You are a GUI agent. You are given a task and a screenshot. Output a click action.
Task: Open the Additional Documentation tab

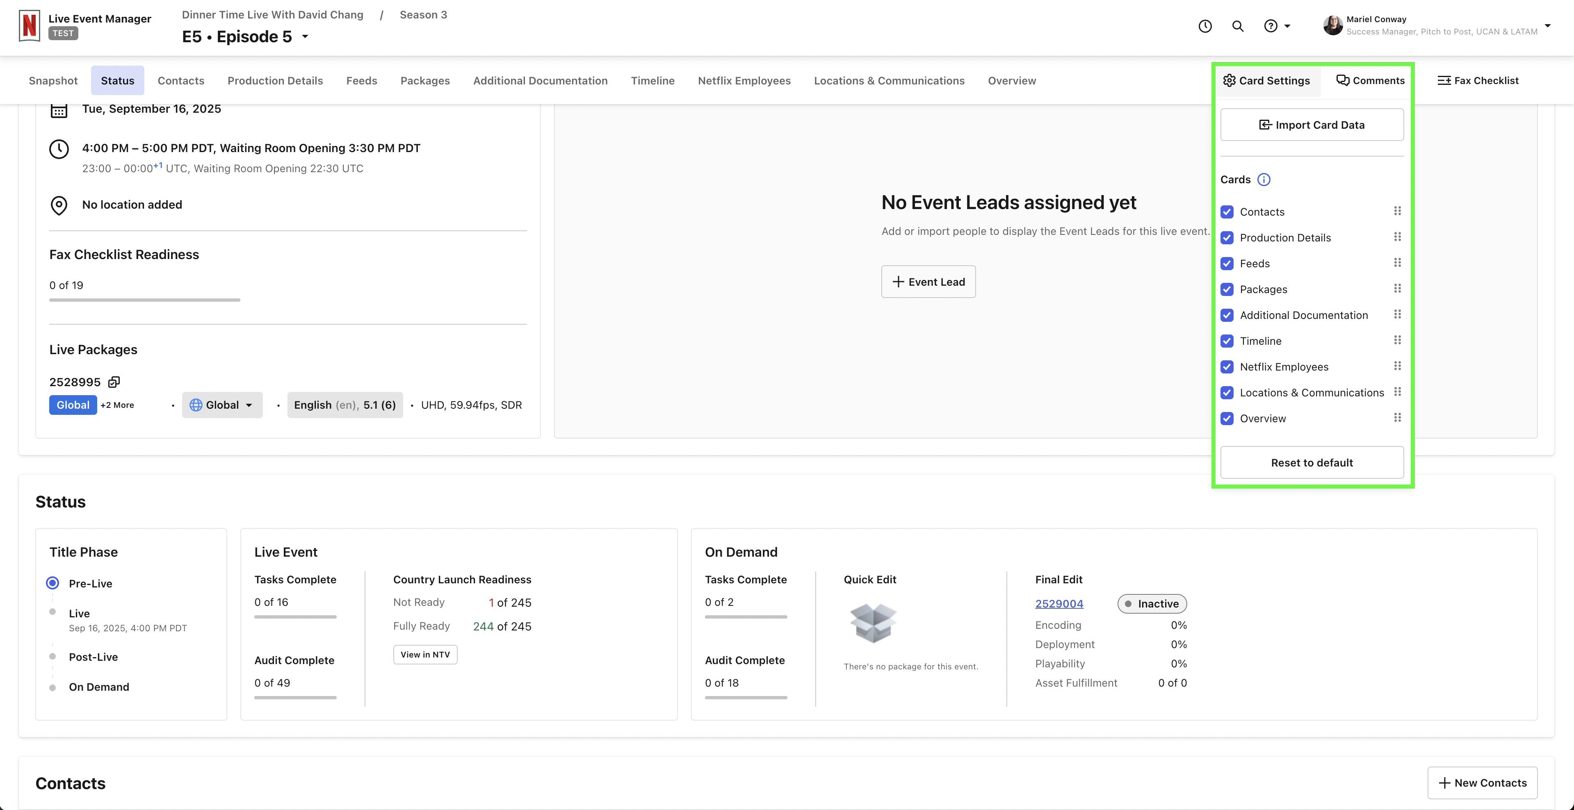click(x=540, y=81)
